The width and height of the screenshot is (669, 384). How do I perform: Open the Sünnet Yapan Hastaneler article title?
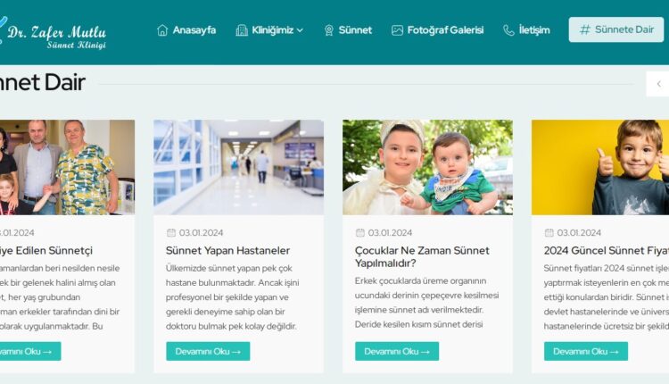227,250
